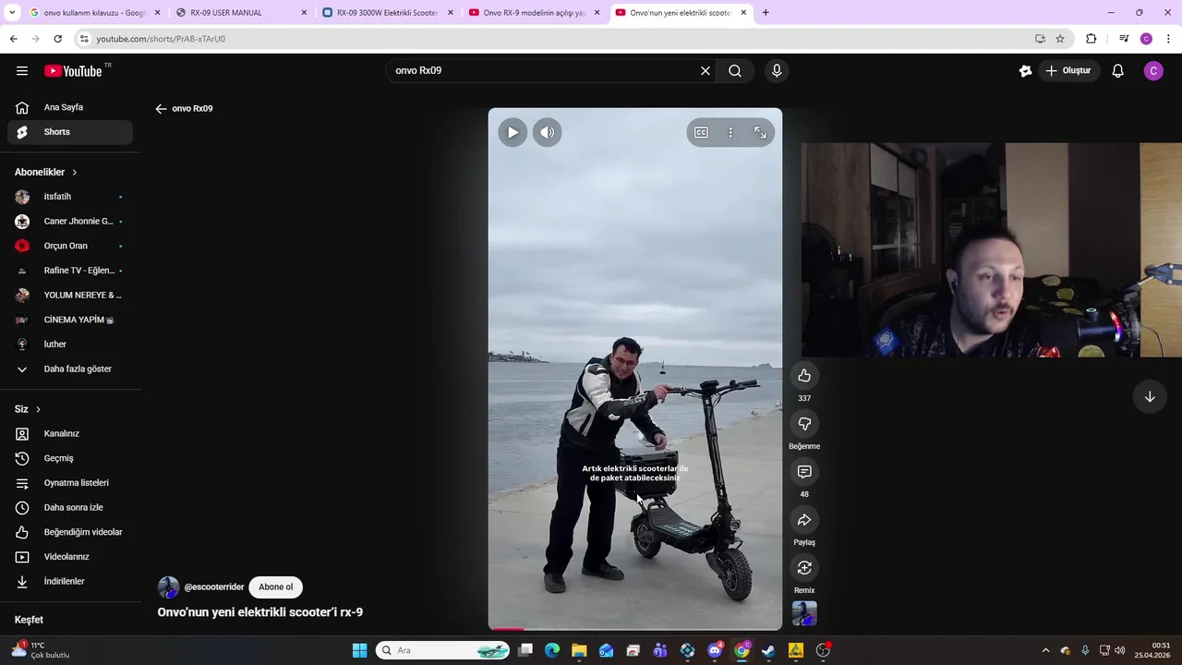Open a new browser tab
The image size is (1182, 665).
click(766, 13)
